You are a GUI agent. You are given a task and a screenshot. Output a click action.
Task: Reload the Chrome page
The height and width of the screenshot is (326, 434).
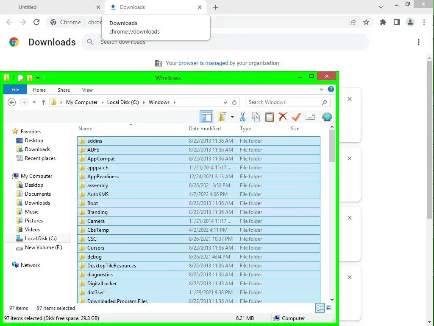[x=36, y=22]
